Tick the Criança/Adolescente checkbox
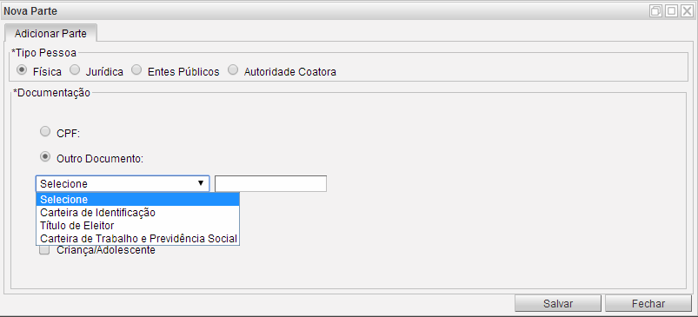Viewport: 698px width, 317px height. point(44,250)
